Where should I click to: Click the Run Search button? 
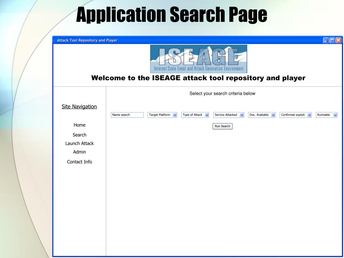tap(222, 126)
